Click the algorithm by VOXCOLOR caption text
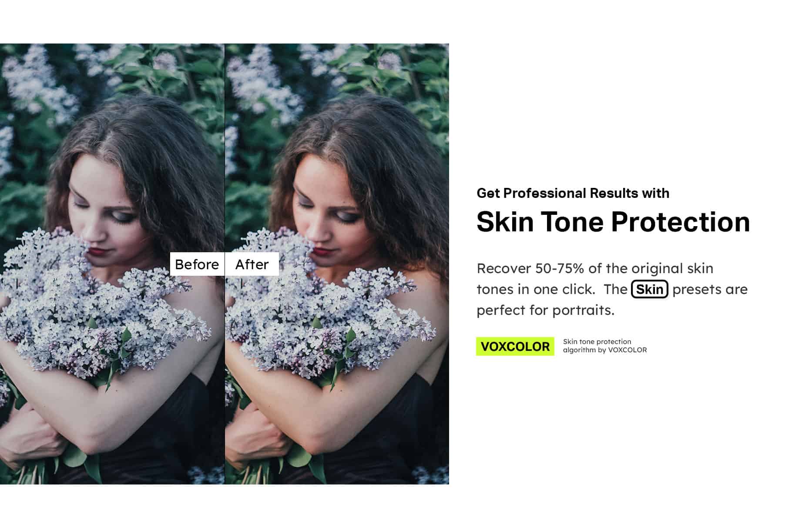 pos(605,350)
